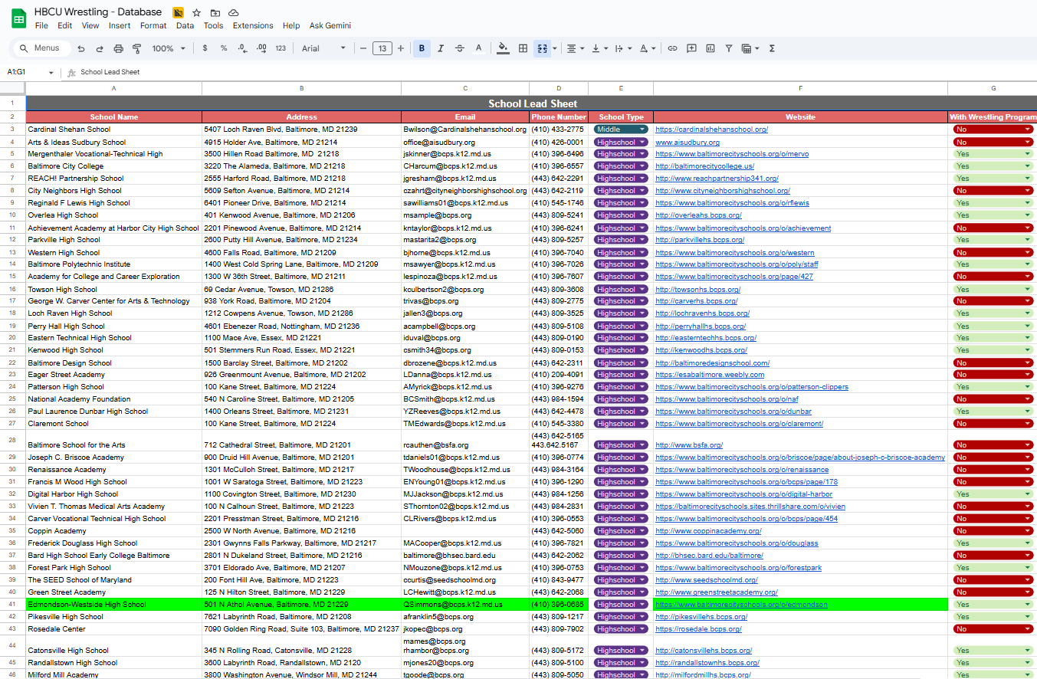Toggle Strikethrough formatting
The width and height of the screenshot is (1037, 679).
tap(459, 48)
